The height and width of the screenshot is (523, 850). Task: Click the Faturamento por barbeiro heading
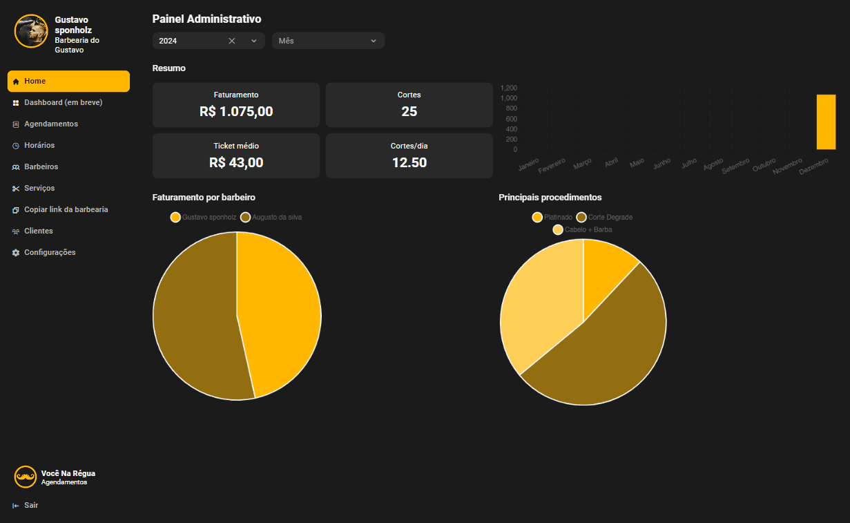point(204,198)
